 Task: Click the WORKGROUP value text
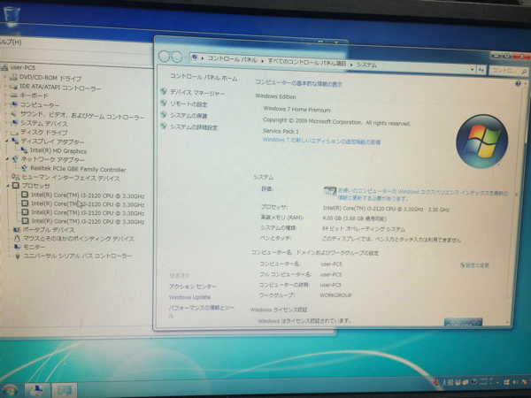tap(335, 295)
